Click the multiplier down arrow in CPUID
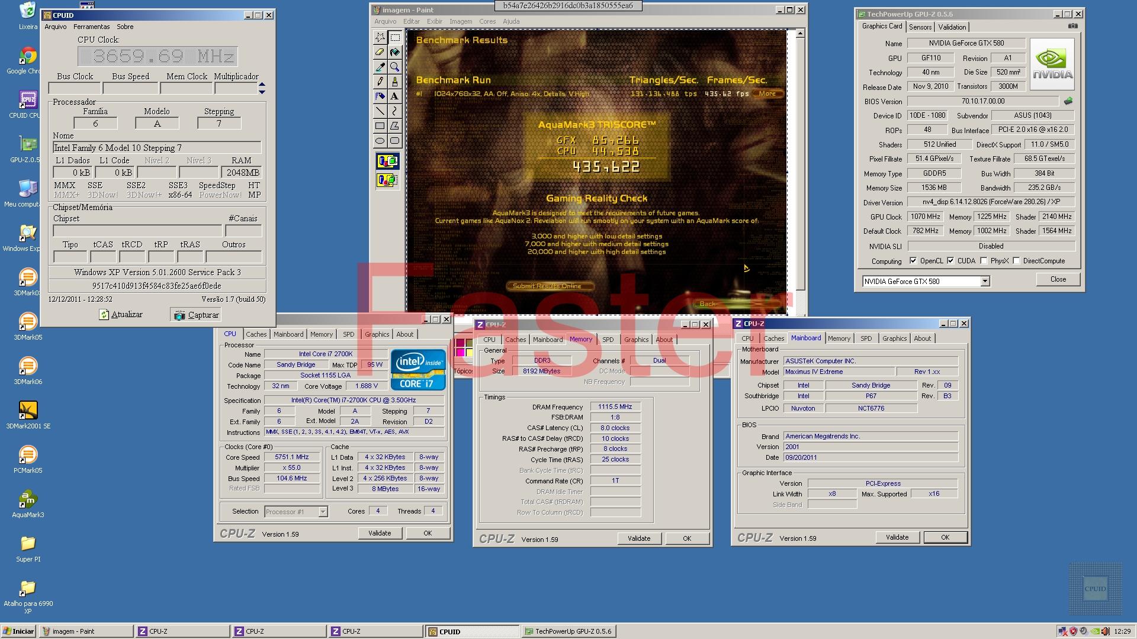 [262, 92]
